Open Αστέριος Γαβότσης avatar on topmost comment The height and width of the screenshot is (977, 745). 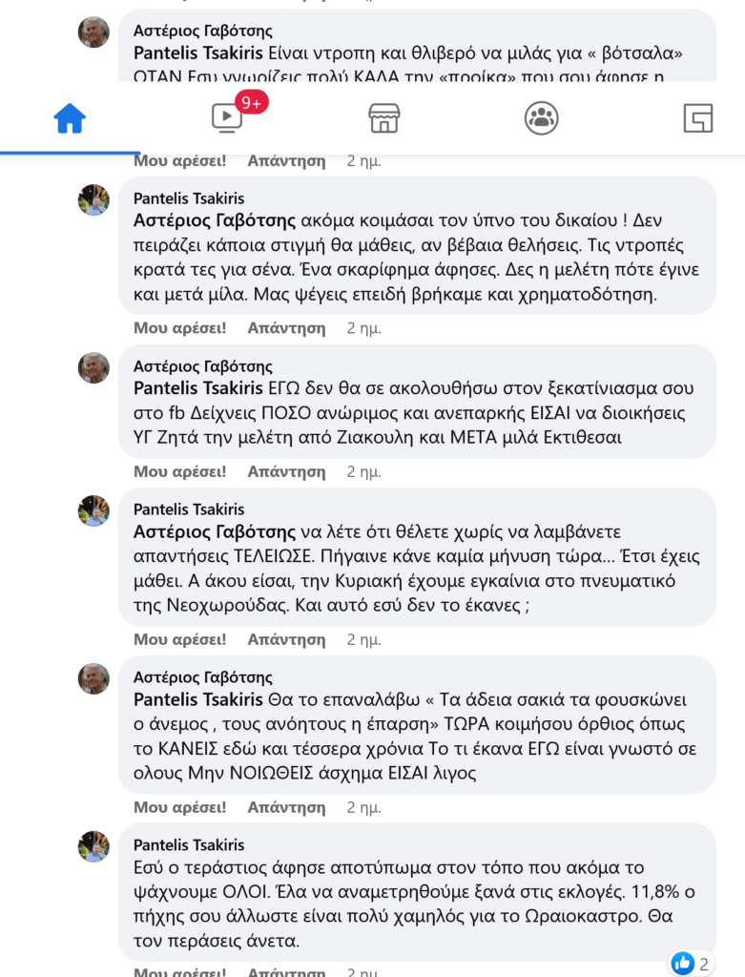[93, 32]
